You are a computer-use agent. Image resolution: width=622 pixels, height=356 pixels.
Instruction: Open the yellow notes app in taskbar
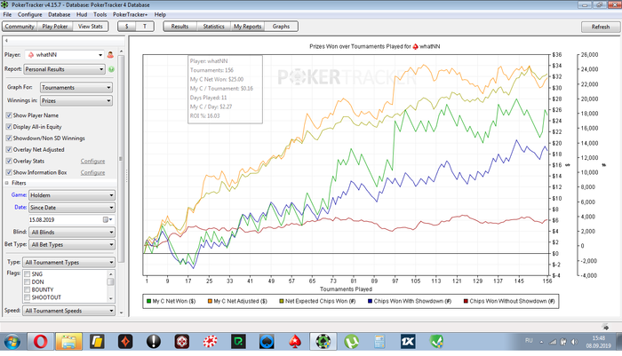point(97,341)
